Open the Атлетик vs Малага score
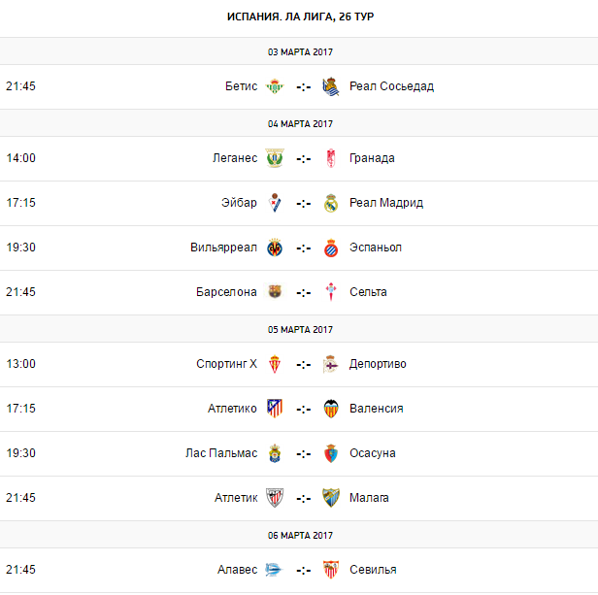The height and width of the screenshot is (595, 598). tap(303, 498)
